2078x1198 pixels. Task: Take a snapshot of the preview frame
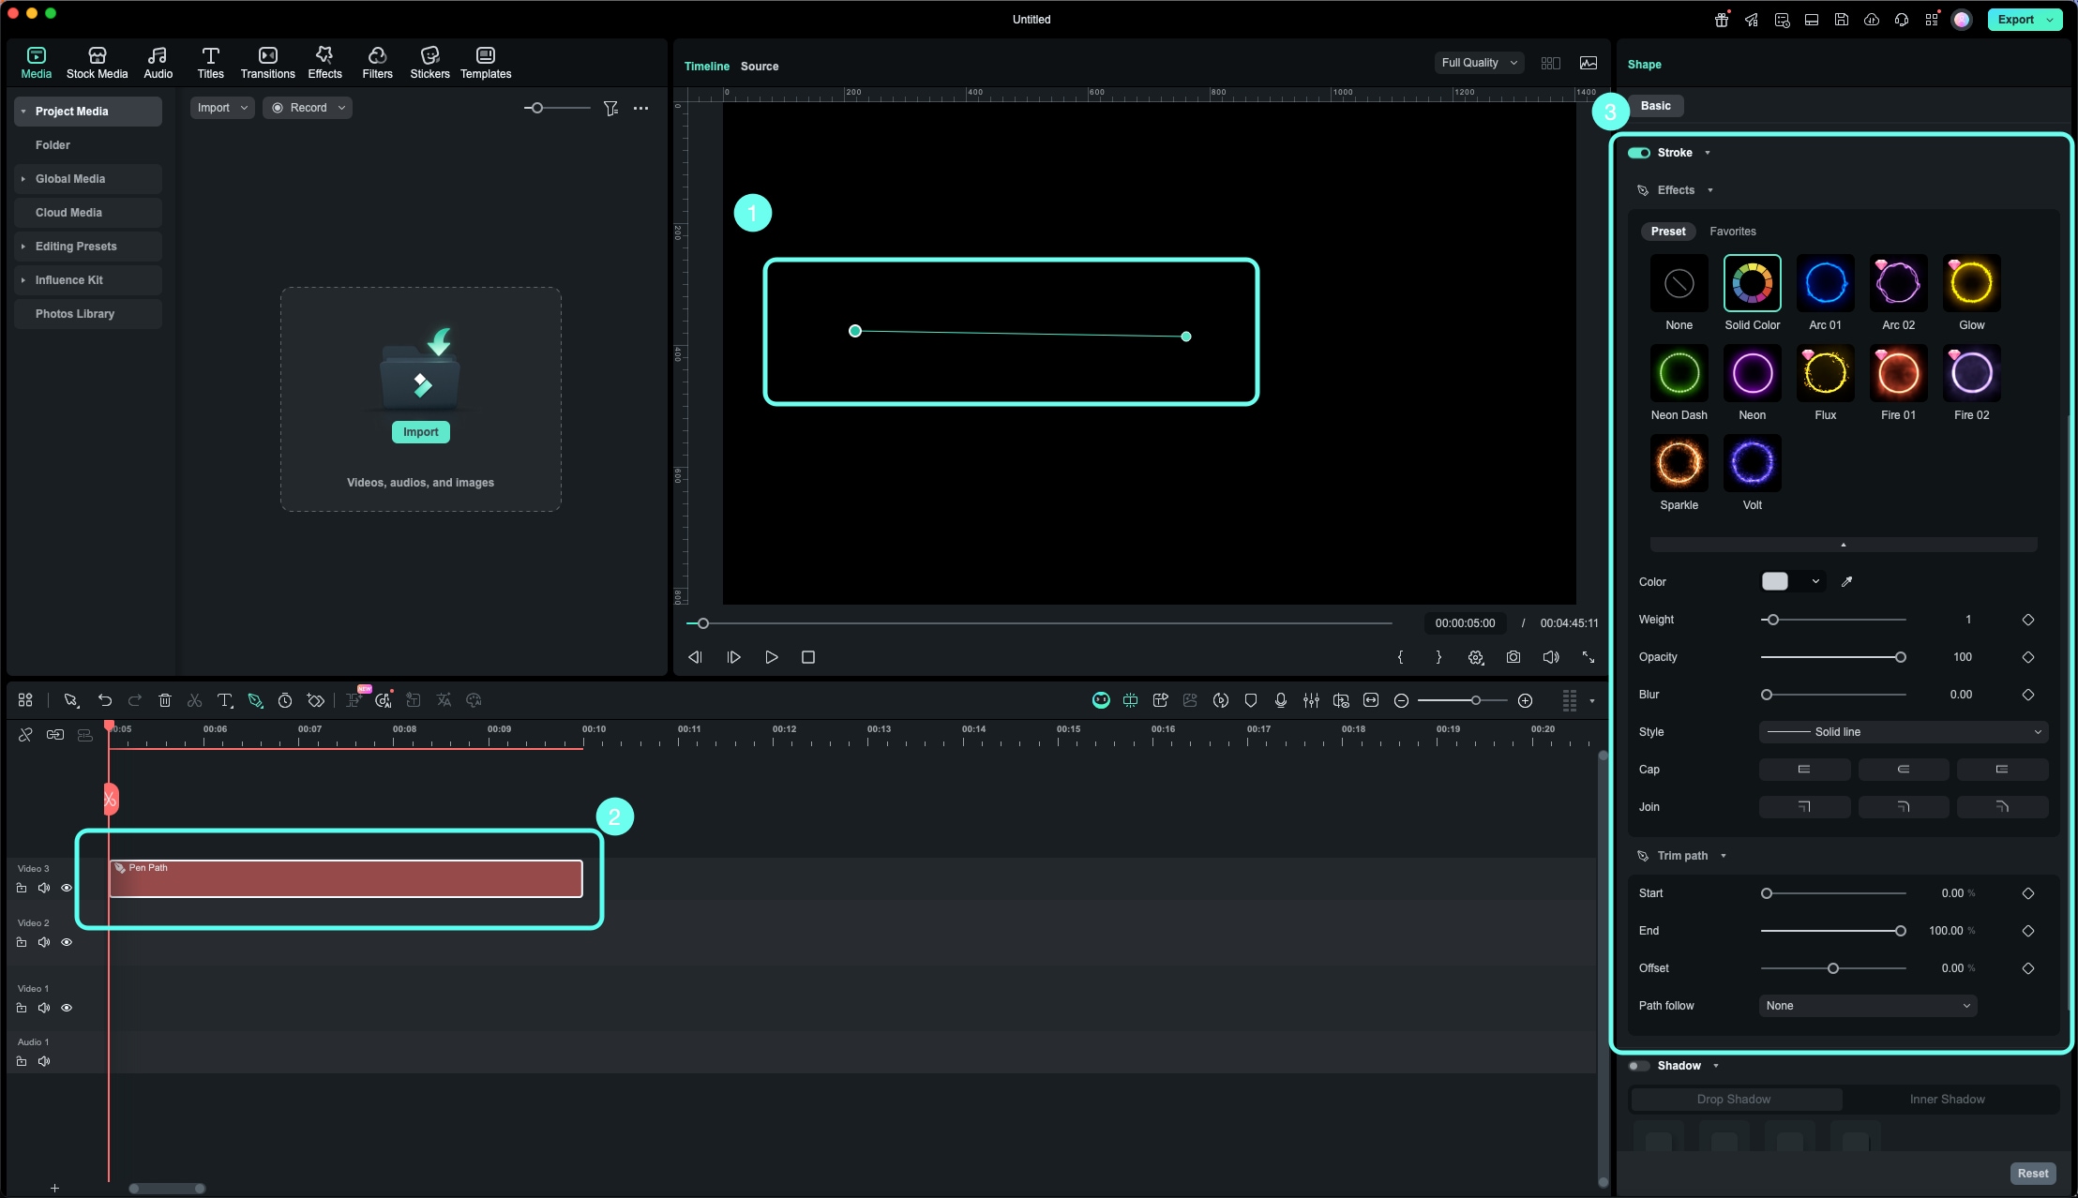(1513, 657)
